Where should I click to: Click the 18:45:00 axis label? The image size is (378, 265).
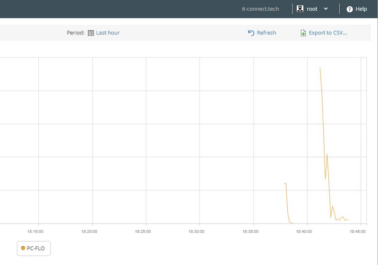pyautogui.click(x=357, y=232)
